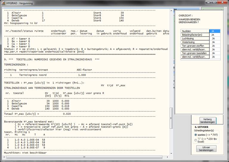This screenshot has height=162, width=229.
Task: Select the Waterlozing row label
Action: [x=195, y=42]
